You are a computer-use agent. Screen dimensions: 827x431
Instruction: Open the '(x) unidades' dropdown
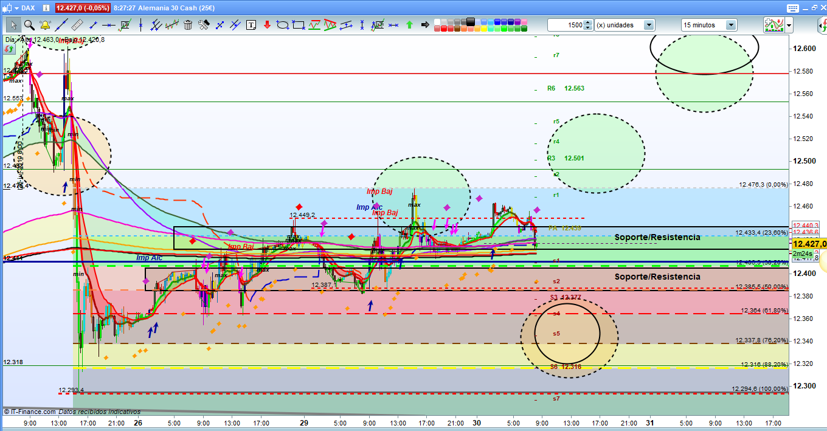click(649, 25)
